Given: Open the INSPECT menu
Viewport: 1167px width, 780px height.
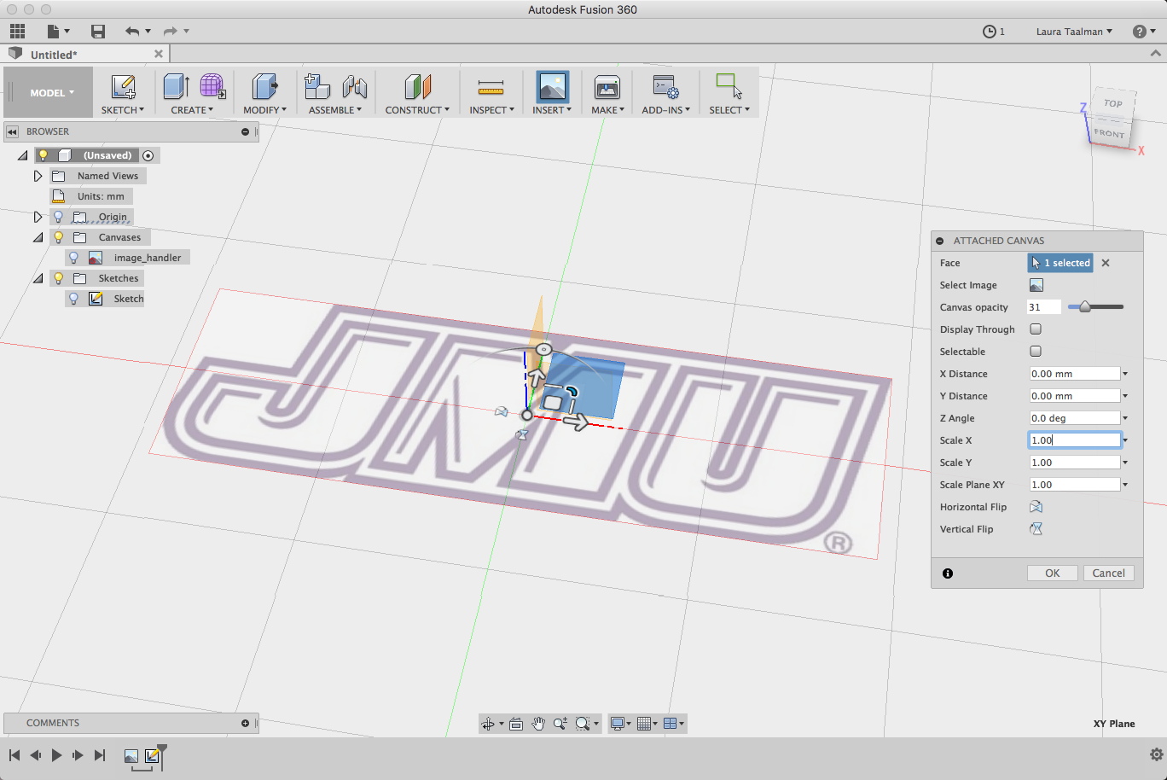Looking at the screenshot, I should tap(491, 110).
